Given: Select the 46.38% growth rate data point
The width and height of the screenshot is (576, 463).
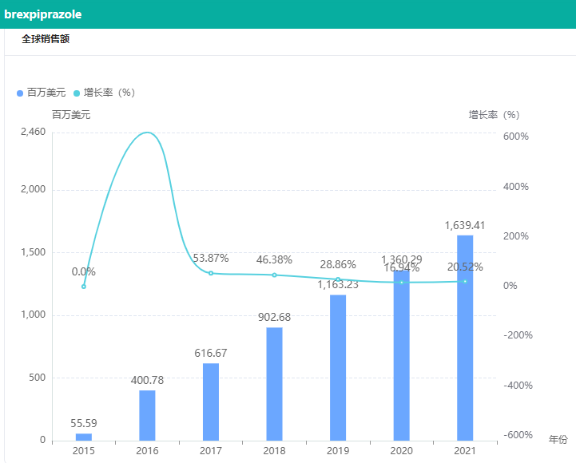Looking at the screenshot, I should pyautogui.click(x=274, y=275).
